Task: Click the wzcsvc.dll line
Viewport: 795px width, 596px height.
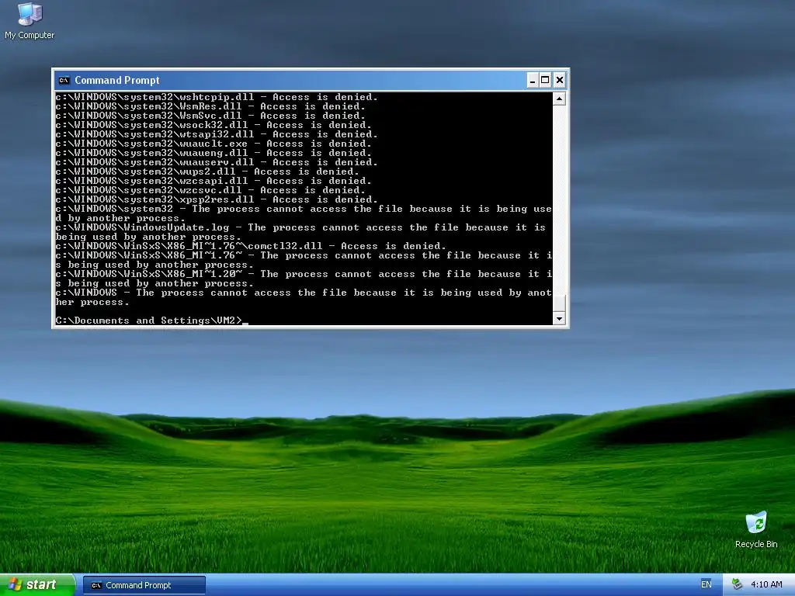Action: coord(210,190)
